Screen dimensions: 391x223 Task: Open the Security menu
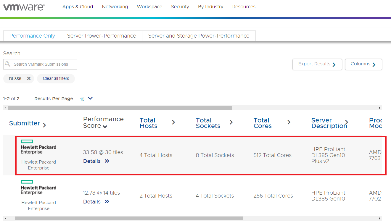pos(180,7)
